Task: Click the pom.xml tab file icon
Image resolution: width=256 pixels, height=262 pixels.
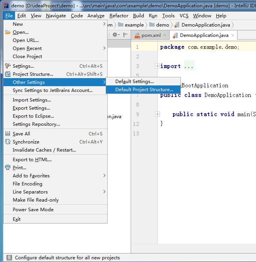Action: [x=137, y=35]
